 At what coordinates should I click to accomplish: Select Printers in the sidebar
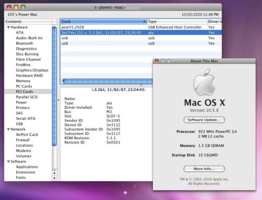tap(23, 108)
